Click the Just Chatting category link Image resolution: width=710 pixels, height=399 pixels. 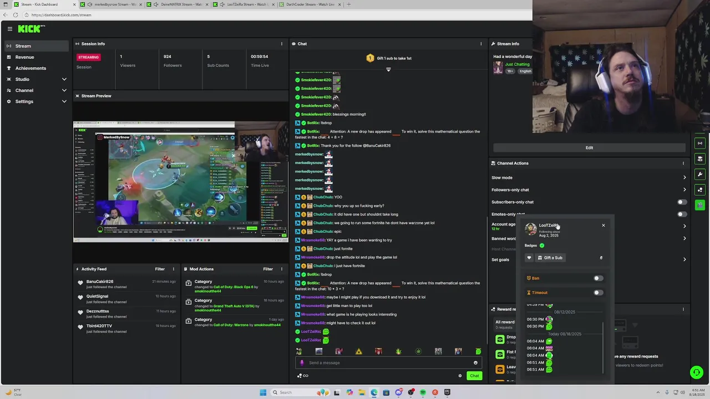click(x=517, y=64)
